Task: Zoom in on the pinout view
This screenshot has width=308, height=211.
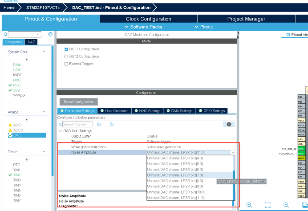Action: click(x=249, y=205)
